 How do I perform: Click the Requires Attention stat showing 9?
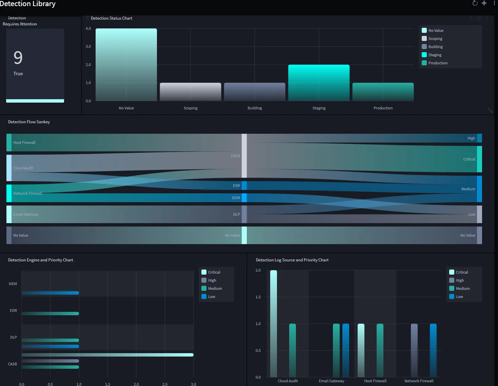pos(35,65)
